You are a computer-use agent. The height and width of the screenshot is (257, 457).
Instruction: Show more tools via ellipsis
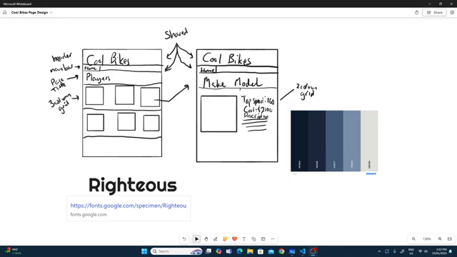click(x=273, y=239)
